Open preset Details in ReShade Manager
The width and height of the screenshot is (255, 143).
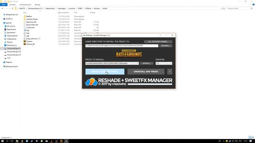tap(147, 63)
